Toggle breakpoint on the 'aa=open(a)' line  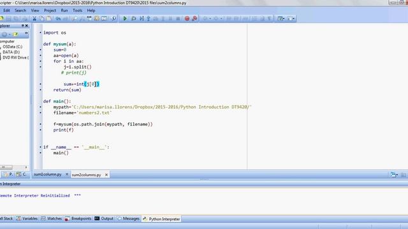click(40, 55)
